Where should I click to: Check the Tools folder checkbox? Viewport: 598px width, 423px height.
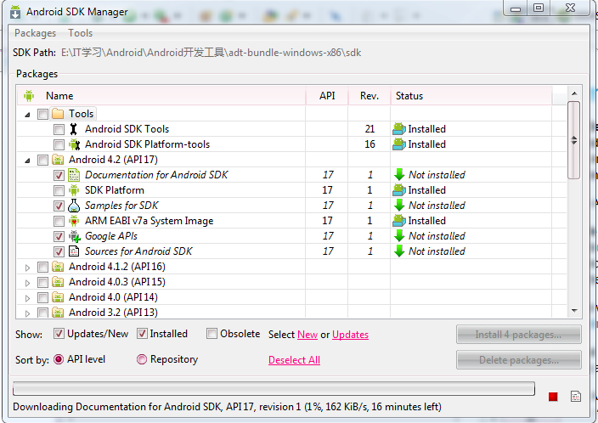pyautogui.click(x=42, y=114)
